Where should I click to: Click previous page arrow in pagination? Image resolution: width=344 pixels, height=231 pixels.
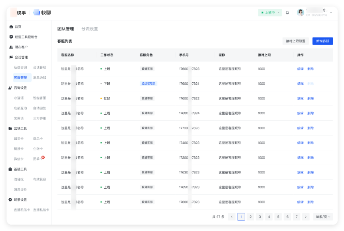click(232, 217)
